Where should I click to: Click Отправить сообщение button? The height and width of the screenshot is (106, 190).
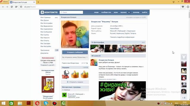(75, 52)
